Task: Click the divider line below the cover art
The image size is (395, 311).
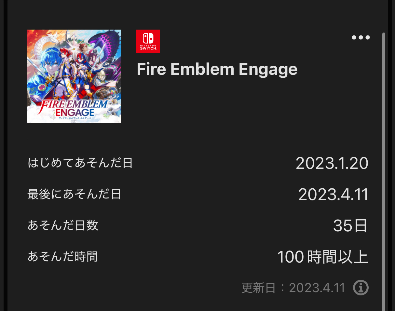Action: 197,139
